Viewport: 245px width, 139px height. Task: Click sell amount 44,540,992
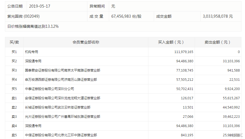[231, 107]
